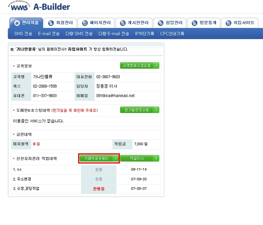Click the chart icon on 방문통계 tab

point(195,23)
